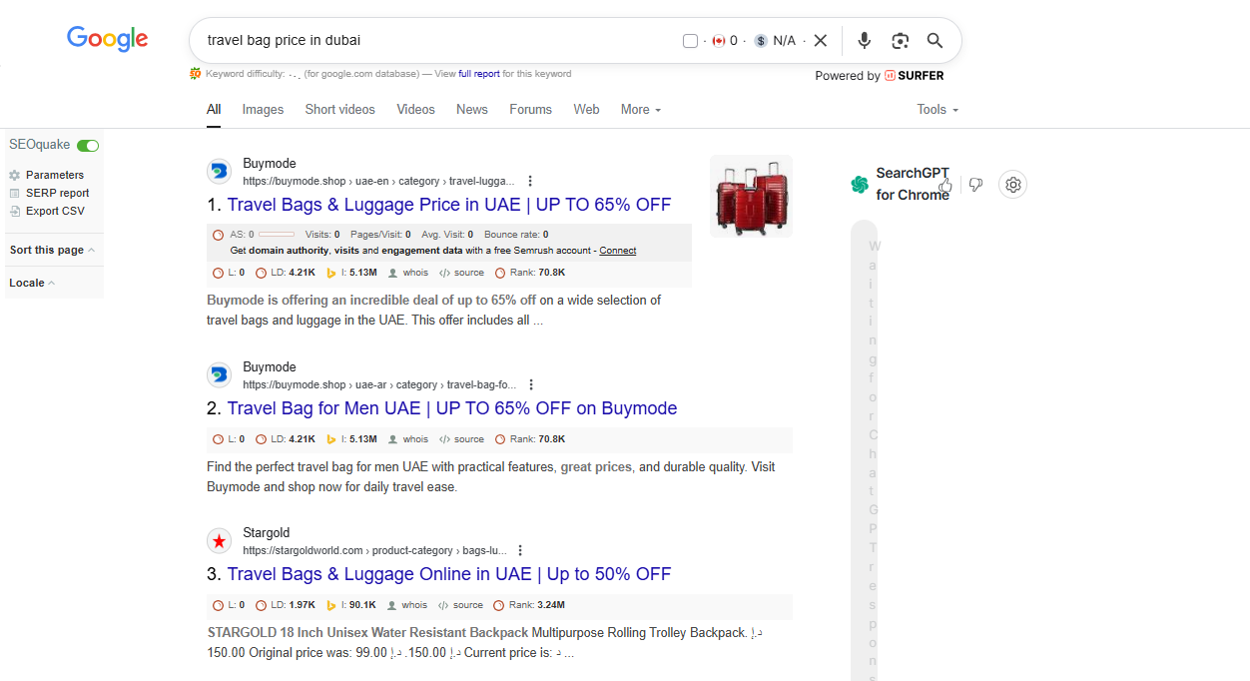Click Export CSV link
Screen dimensions: 1250x681
56,212
